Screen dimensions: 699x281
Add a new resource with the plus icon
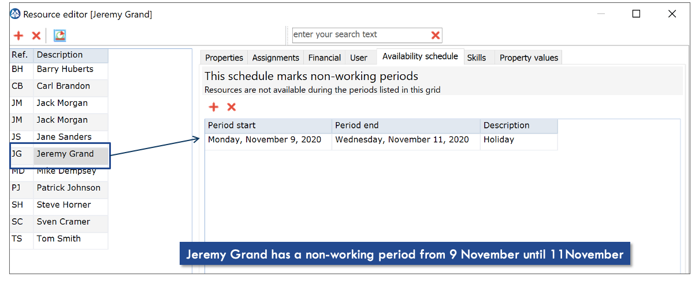[18, 36]
